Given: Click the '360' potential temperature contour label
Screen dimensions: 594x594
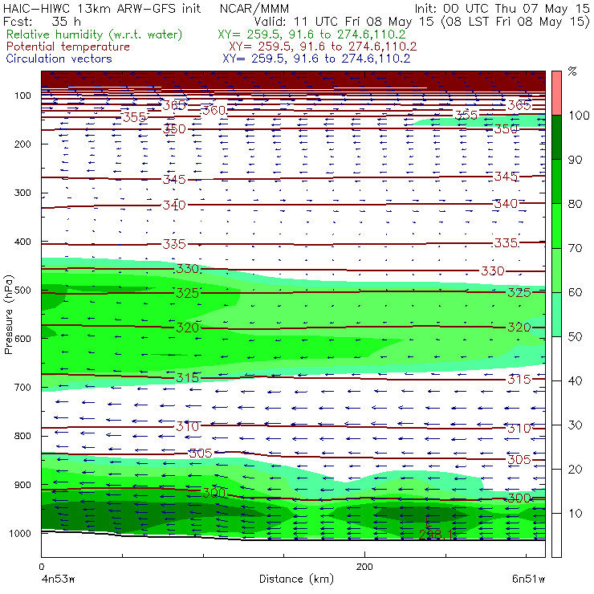Looking at the screenshot, I should pyautogui.click(x=214, y=111).
